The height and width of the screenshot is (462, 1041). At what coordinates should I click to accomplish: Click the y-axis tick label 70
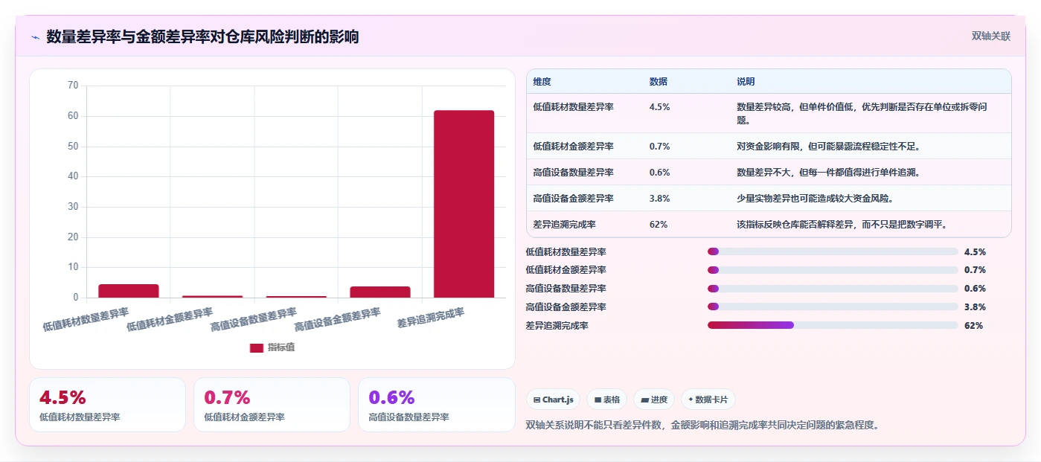click(x=73, y=86)
